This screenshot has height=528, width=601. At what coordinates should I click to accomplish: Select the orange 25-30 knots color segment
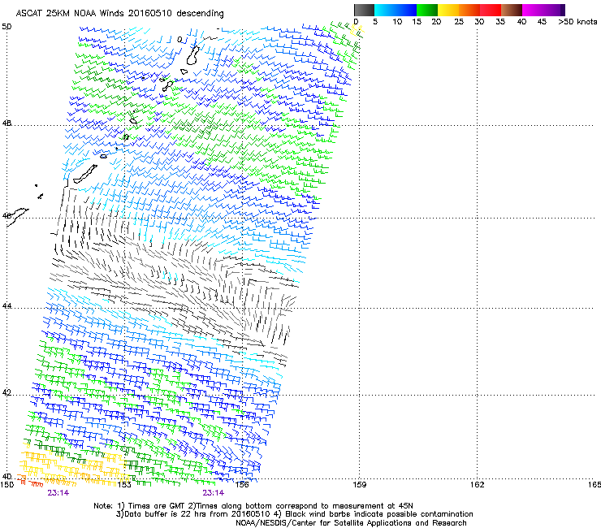pyautogui.click(x=469, y=10)
